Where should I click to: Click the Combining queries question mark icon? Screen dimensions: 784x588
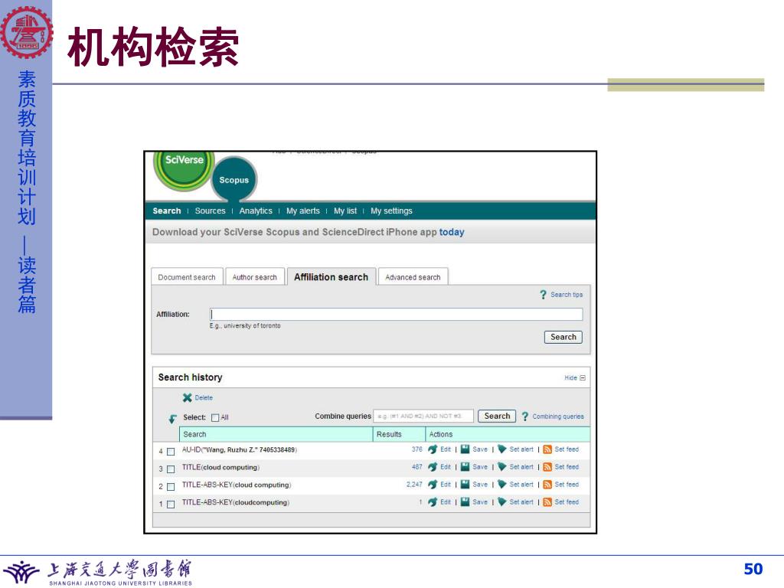525,416
